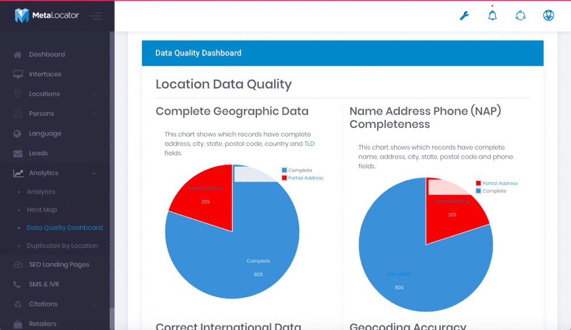Click the Retailers menu label

(x=43, y=324)
